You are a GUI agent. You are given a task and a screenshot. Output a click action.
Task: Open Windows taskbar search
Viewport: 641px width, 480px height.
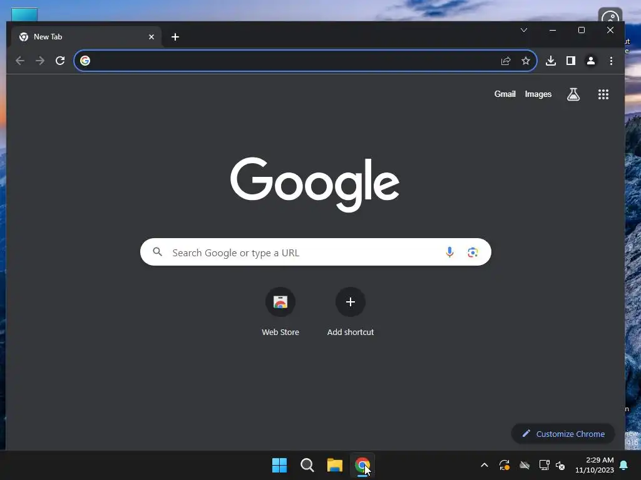coord(307,465)
